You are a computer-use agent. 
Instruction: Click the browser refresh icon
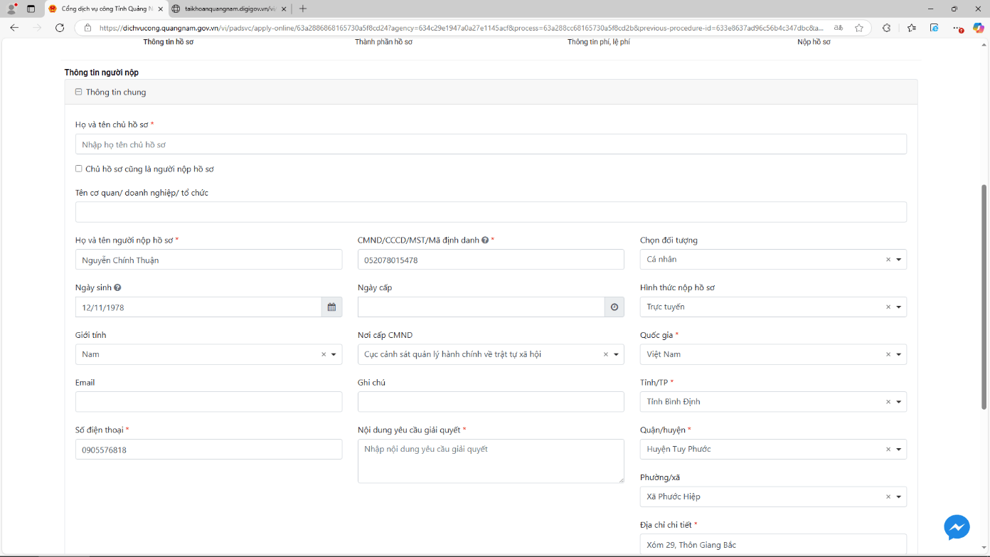[60, 28]
